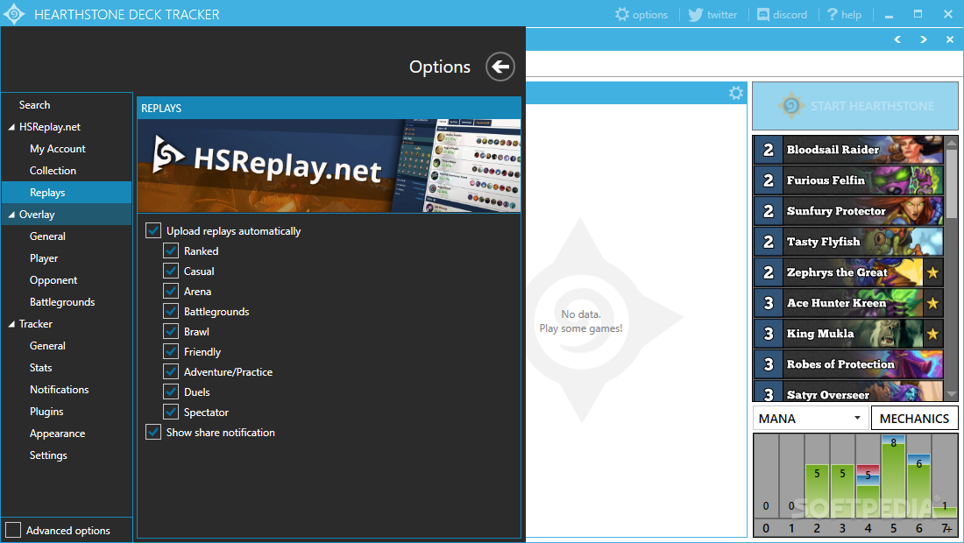
Task: Click the 6-mana bar in the mana curve
Action: tap(919, 486)
